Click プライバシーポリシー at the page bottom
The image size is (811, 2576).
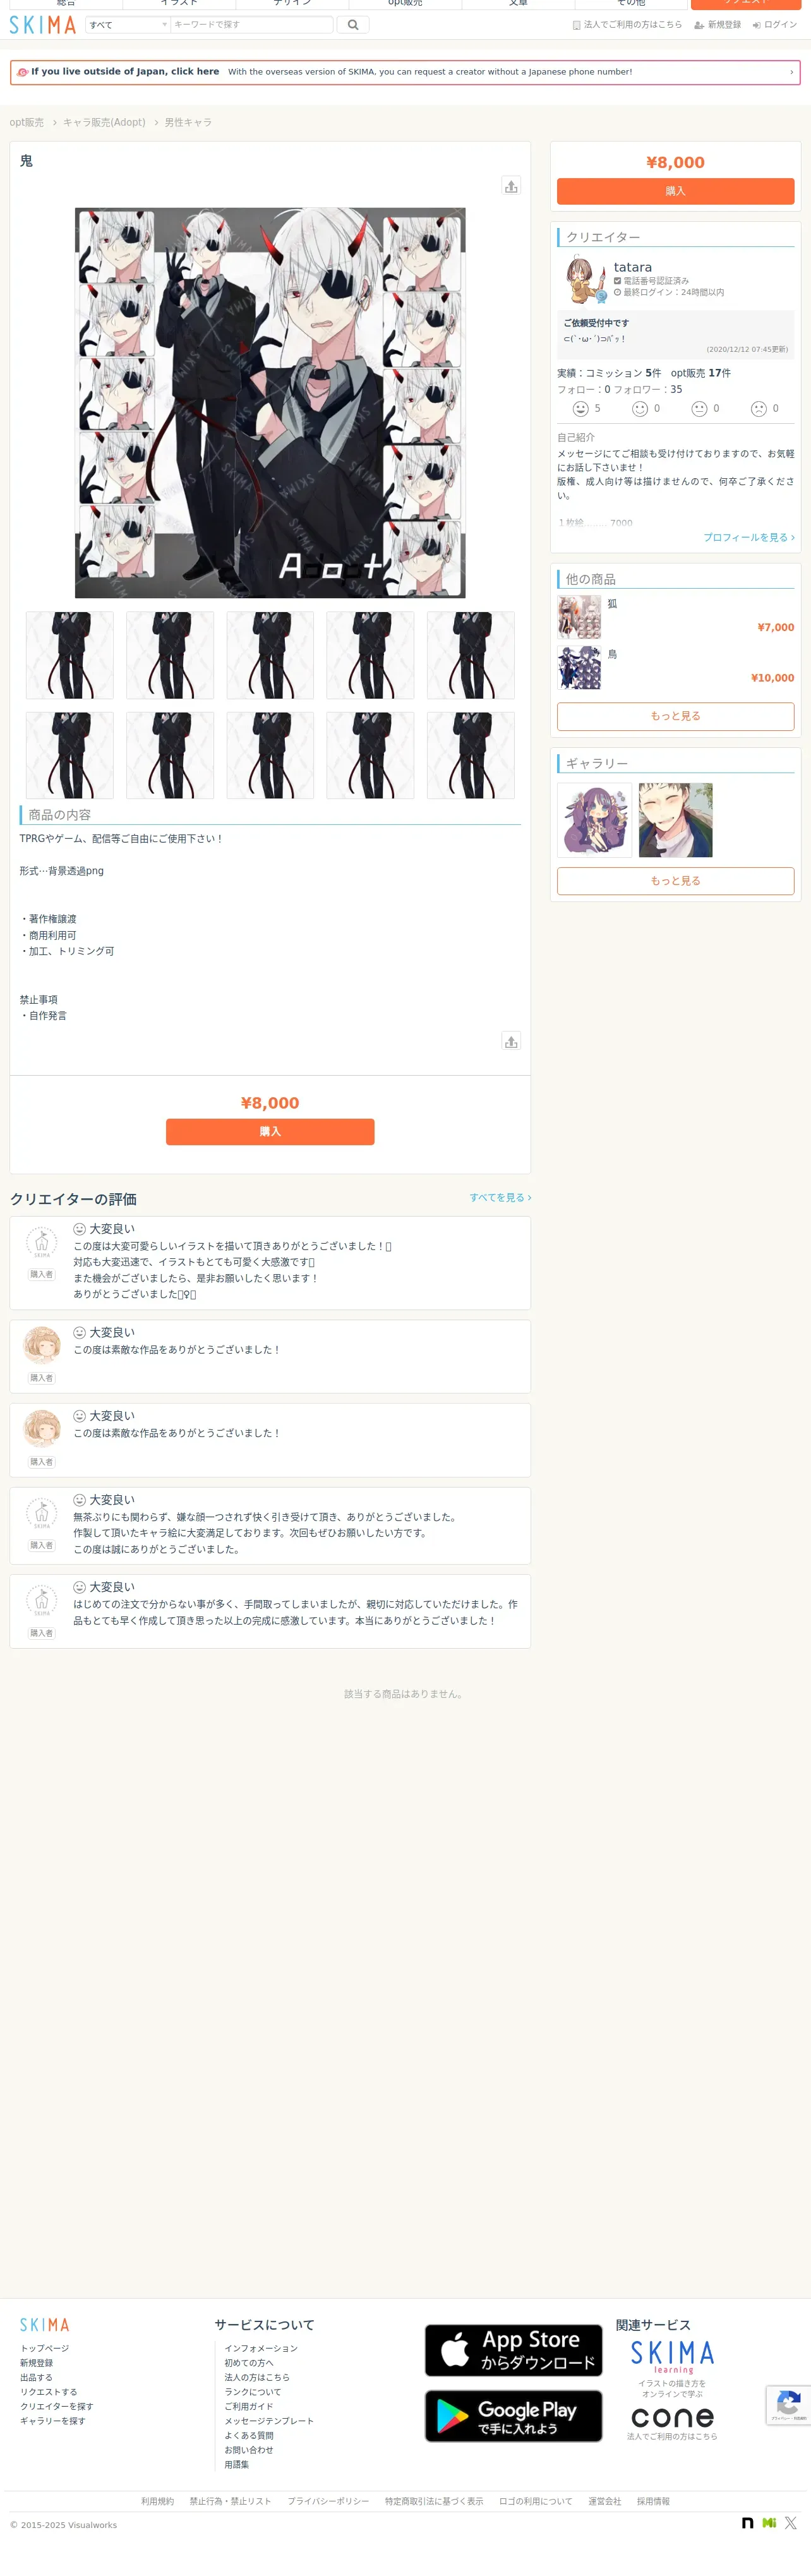(328, 2501)
